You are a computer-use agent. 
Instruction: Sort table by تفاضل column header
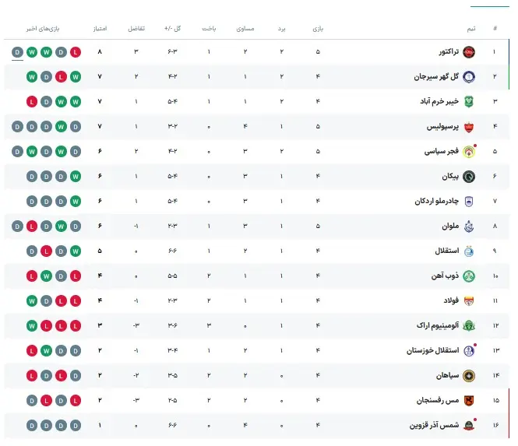136,29
